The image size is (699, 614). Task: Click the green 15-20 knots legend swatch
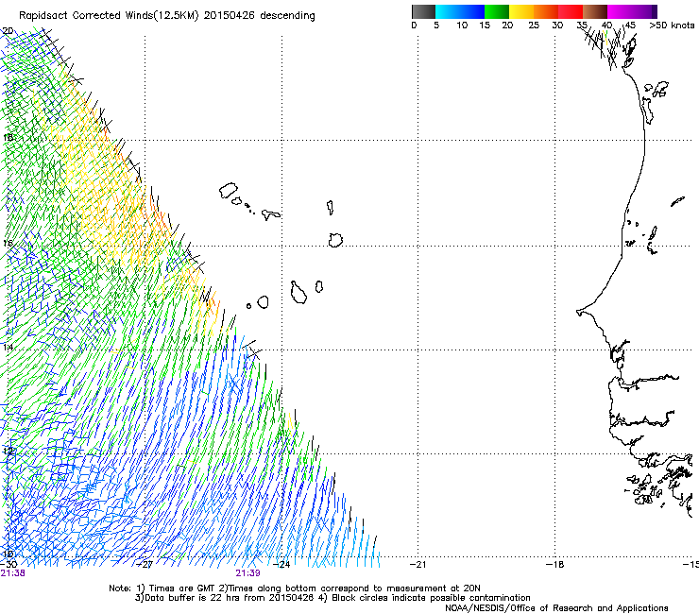point(497,11)
